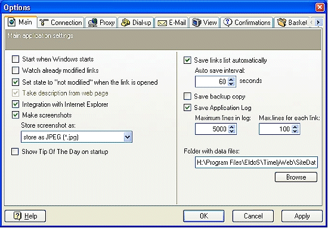The height and width of the screenshot is (228, 328).
Task: Enable Save backup copy checkbox
Action: coord(187,96)
